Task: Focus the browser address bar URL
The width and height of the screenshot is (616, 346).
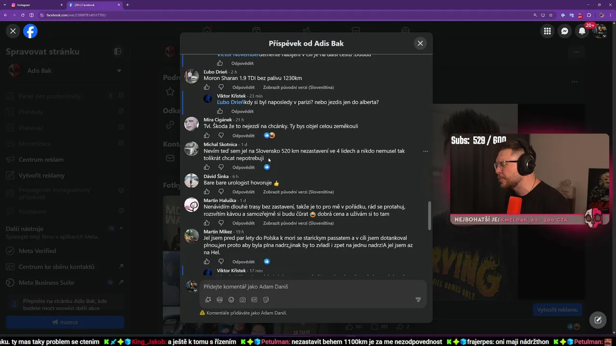Action: coord(284,15)
